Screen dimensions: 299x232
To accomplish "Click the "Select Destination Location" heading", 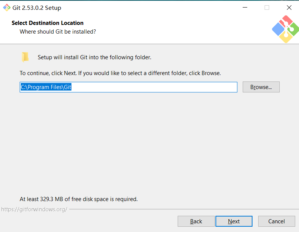I will (48, 23).
